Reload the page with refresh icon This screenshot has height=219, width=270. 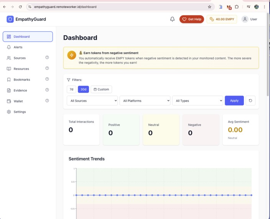click(x=20, y=7)
